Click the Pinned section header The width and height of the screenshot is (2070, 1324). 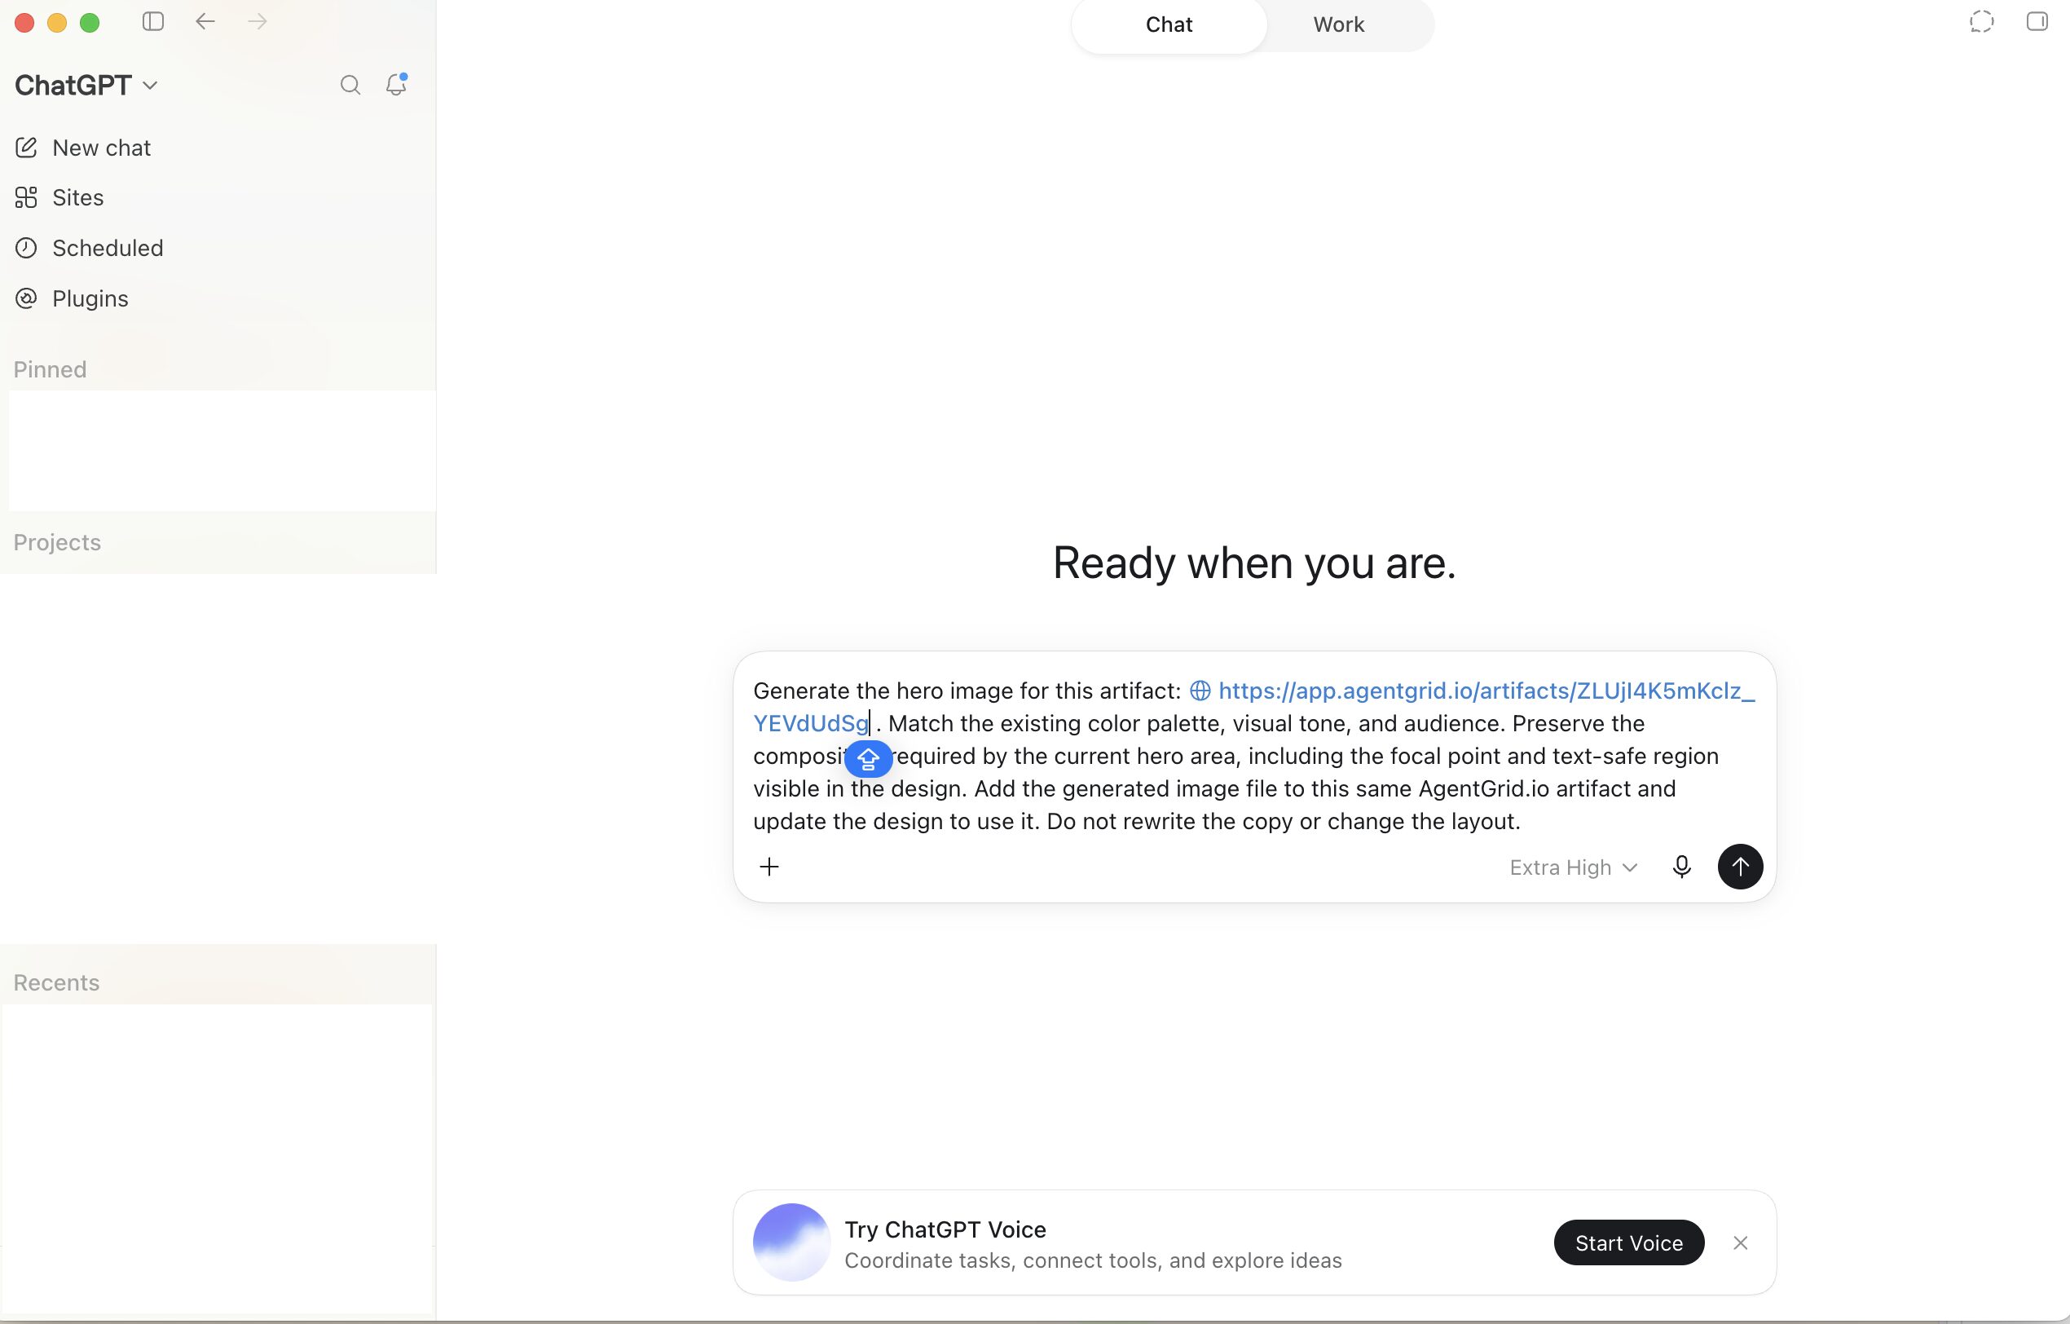[x=50, y=369]
